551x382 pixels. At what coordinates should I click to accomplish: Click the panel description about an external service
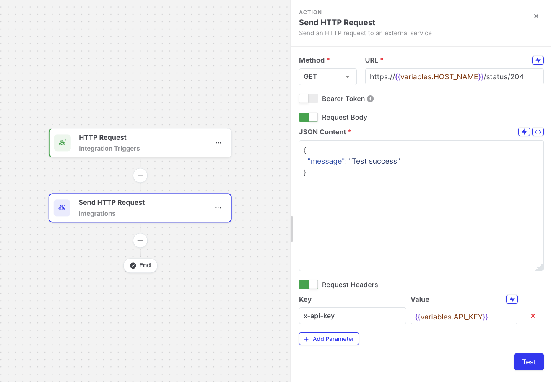click(365, 33)
